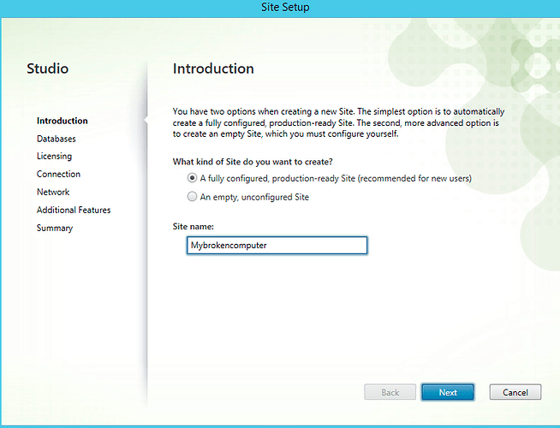The image size is (560, 428).
Task: Select the Network step
Action: coord(53,192)
